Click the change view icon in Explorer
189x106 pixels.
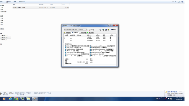point(173,2)
